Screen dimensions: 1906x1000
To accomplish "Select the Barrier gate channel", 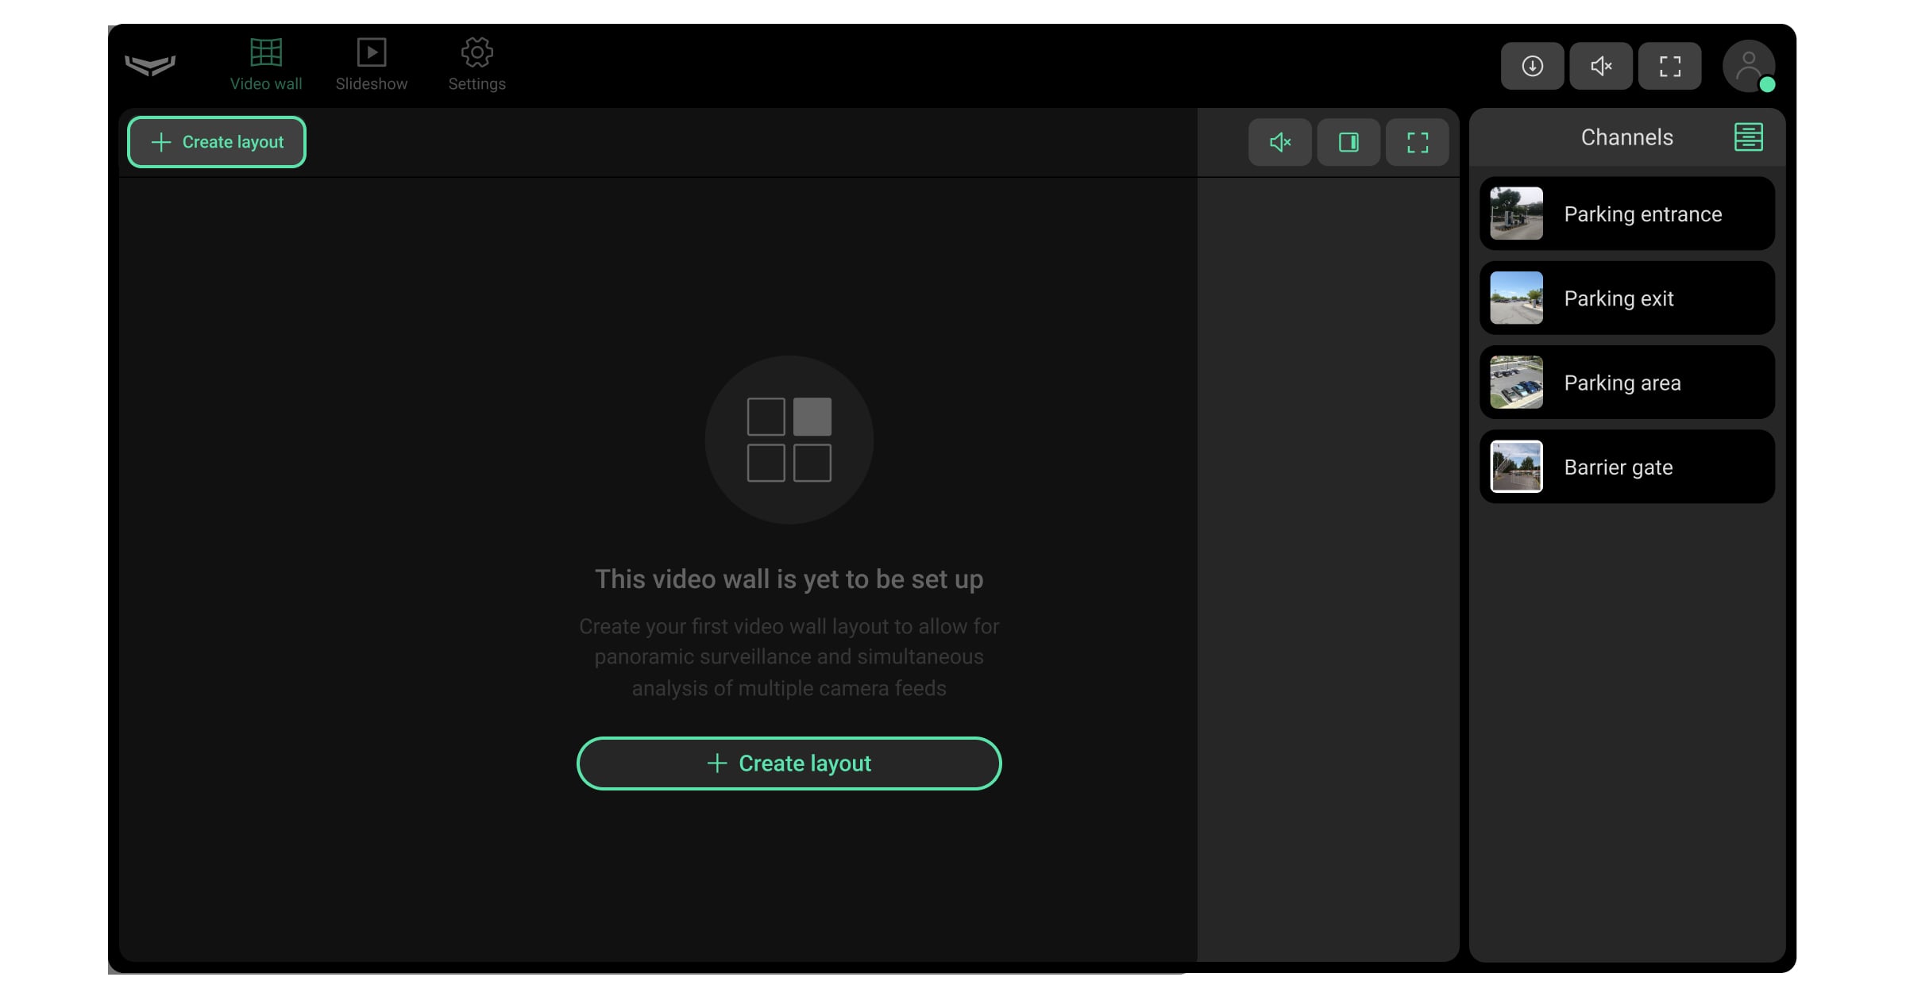I will [x=1627, y=467].
